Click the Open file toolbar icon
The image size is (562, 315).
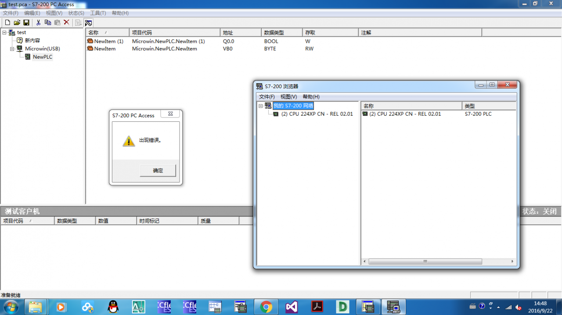pos(17,22)
